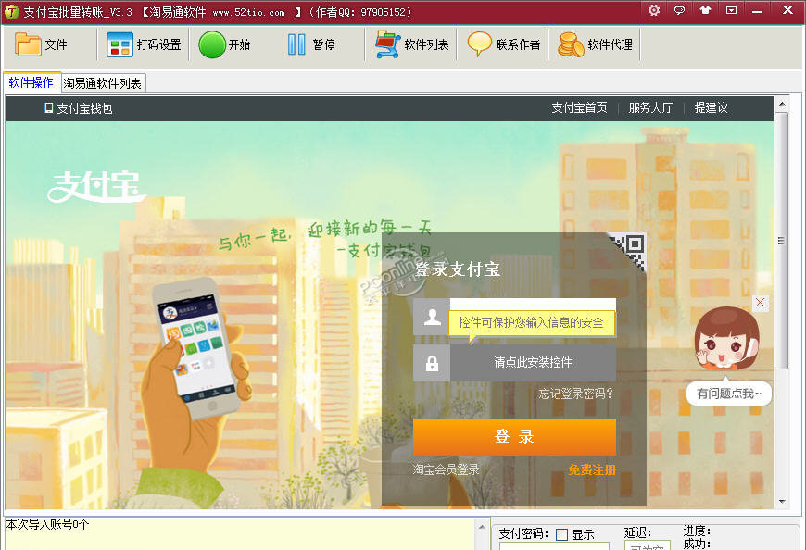Open the title bar settings gear
The height and width of the screenshot is (550, 806).
click(x=653, y=10)
